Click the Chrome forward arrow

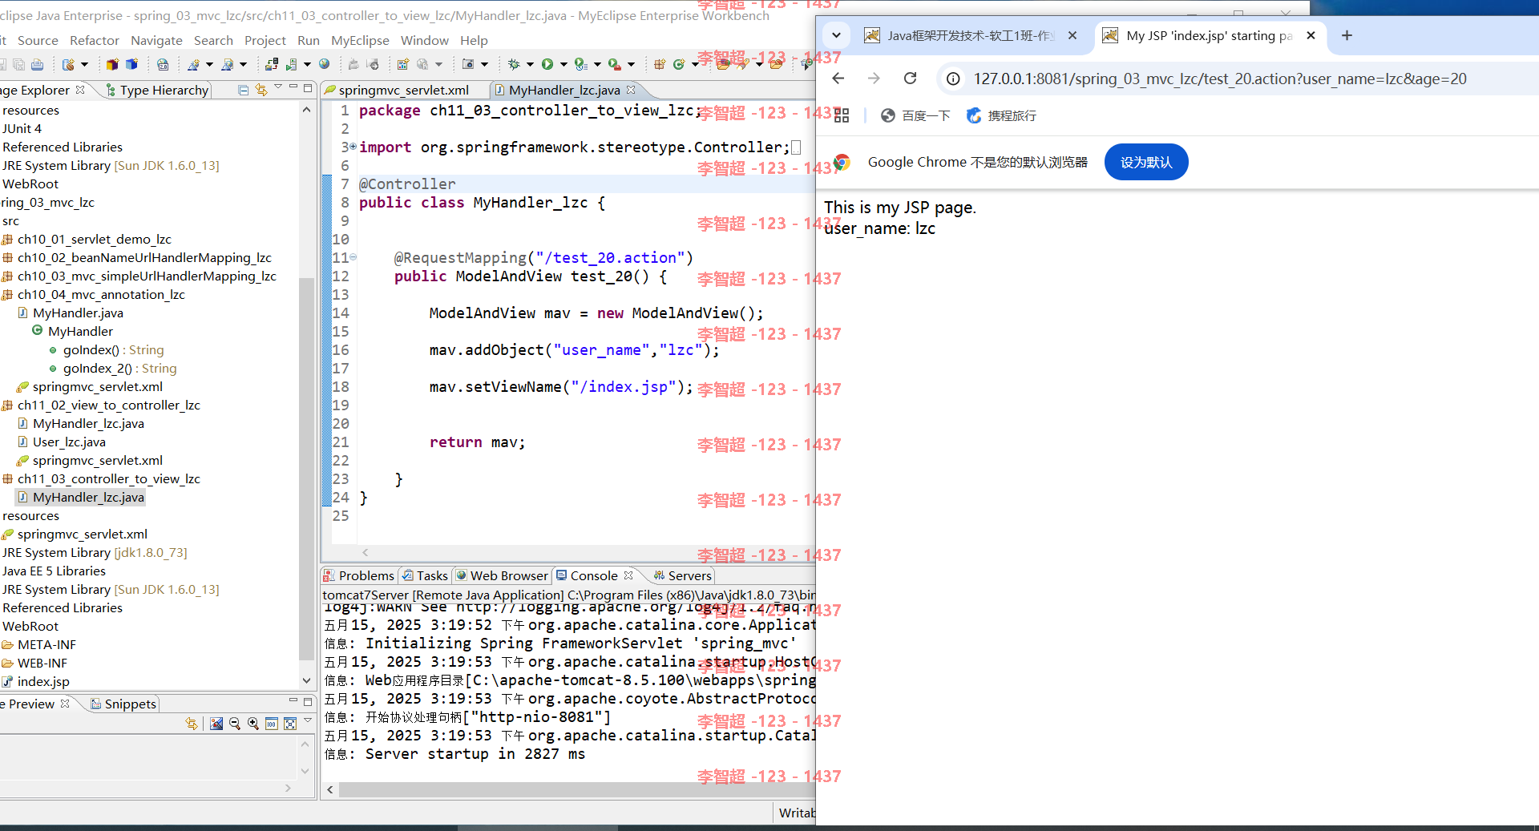pos(874,79)
